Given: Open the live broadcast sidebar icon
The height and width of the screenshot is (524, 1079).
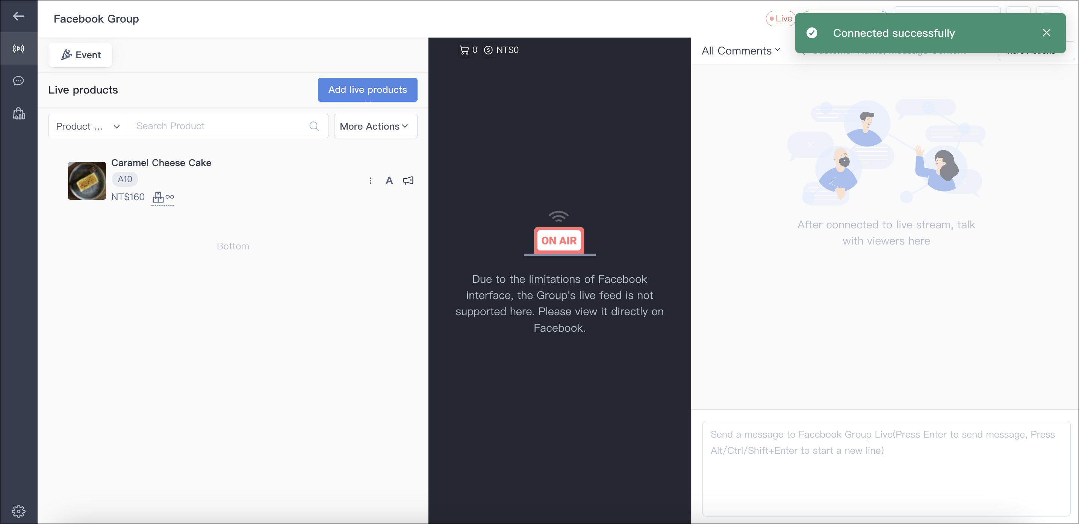Looking at the screenshot, I should (x=18, y=48).
